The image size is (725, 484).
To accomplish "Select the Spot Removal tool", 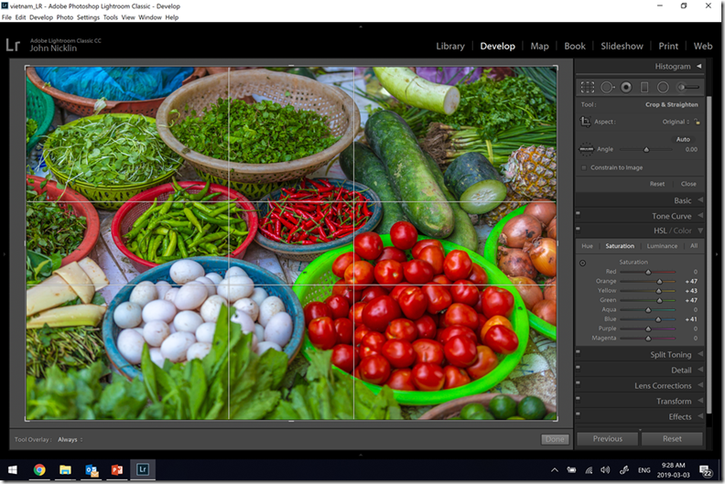I will [x=606, y=87].
